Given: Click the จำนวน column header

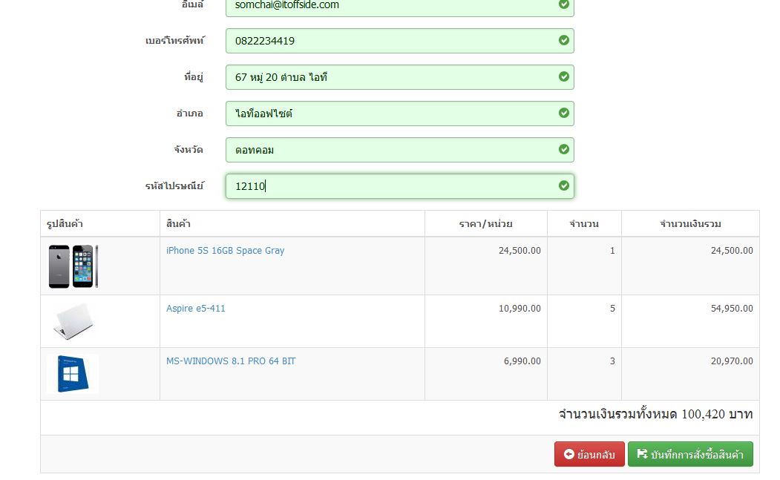Looking at the screenshot, I should [584, 224].
